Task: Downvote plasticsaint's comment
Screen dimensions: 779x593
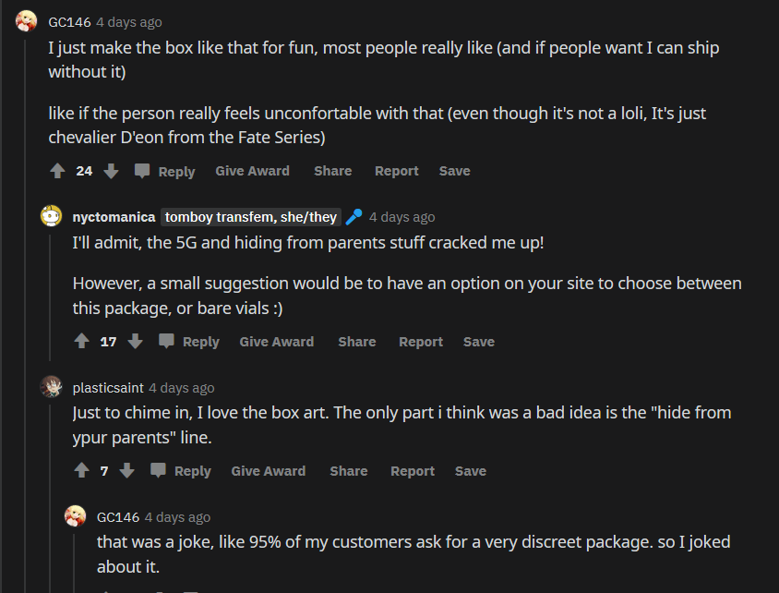Action: (x=127, y=471)
